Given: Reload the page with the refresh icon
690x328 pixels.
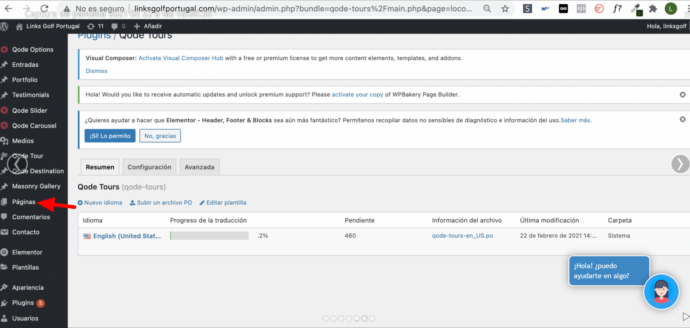Looking at the screenshot, I should (x=45, y=9).
